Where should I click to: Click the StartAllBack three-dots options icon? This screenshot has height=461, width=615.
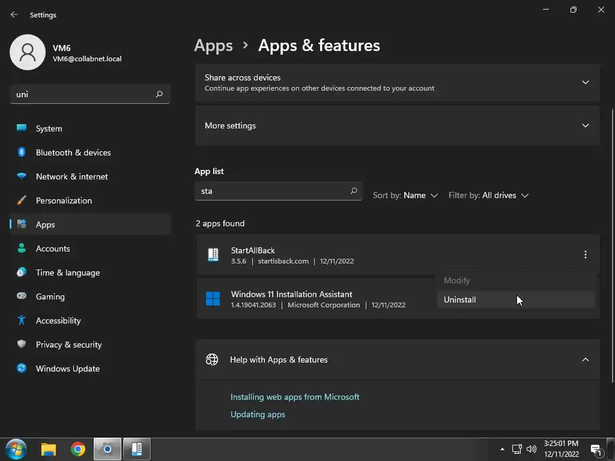[x=585, y=255]
